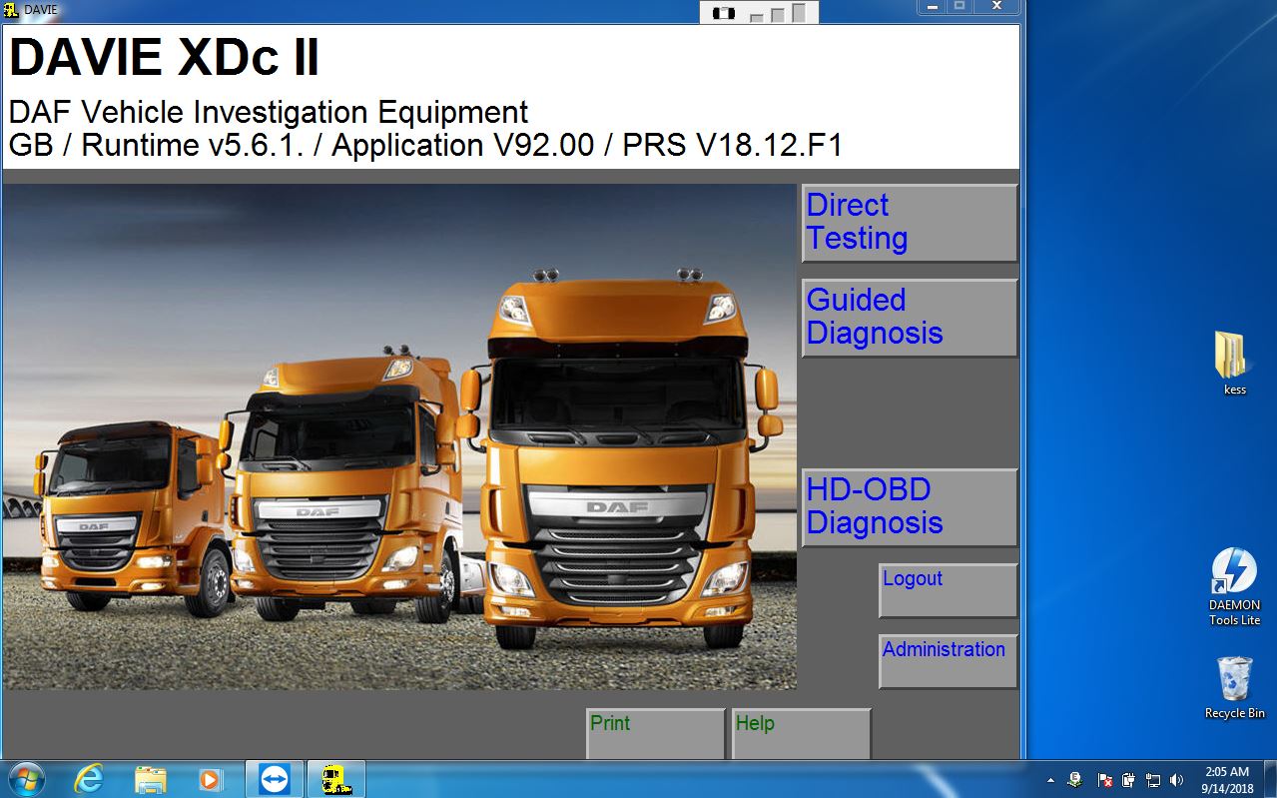This screenshot has width=1277, height=798.
Task: Select the DAVIE taskbar button
Action: pyautogui.click(x=335, y=779)
